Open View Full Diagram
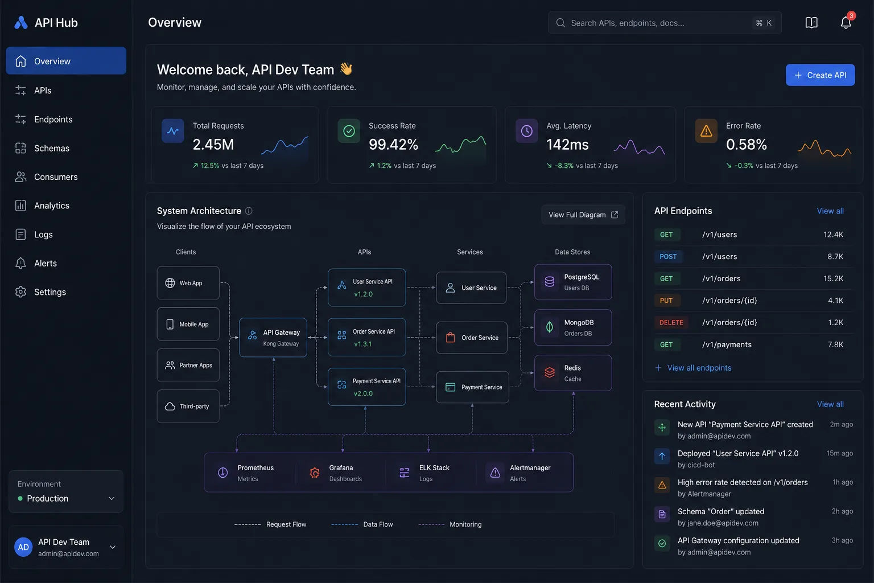 coord(583,215)
